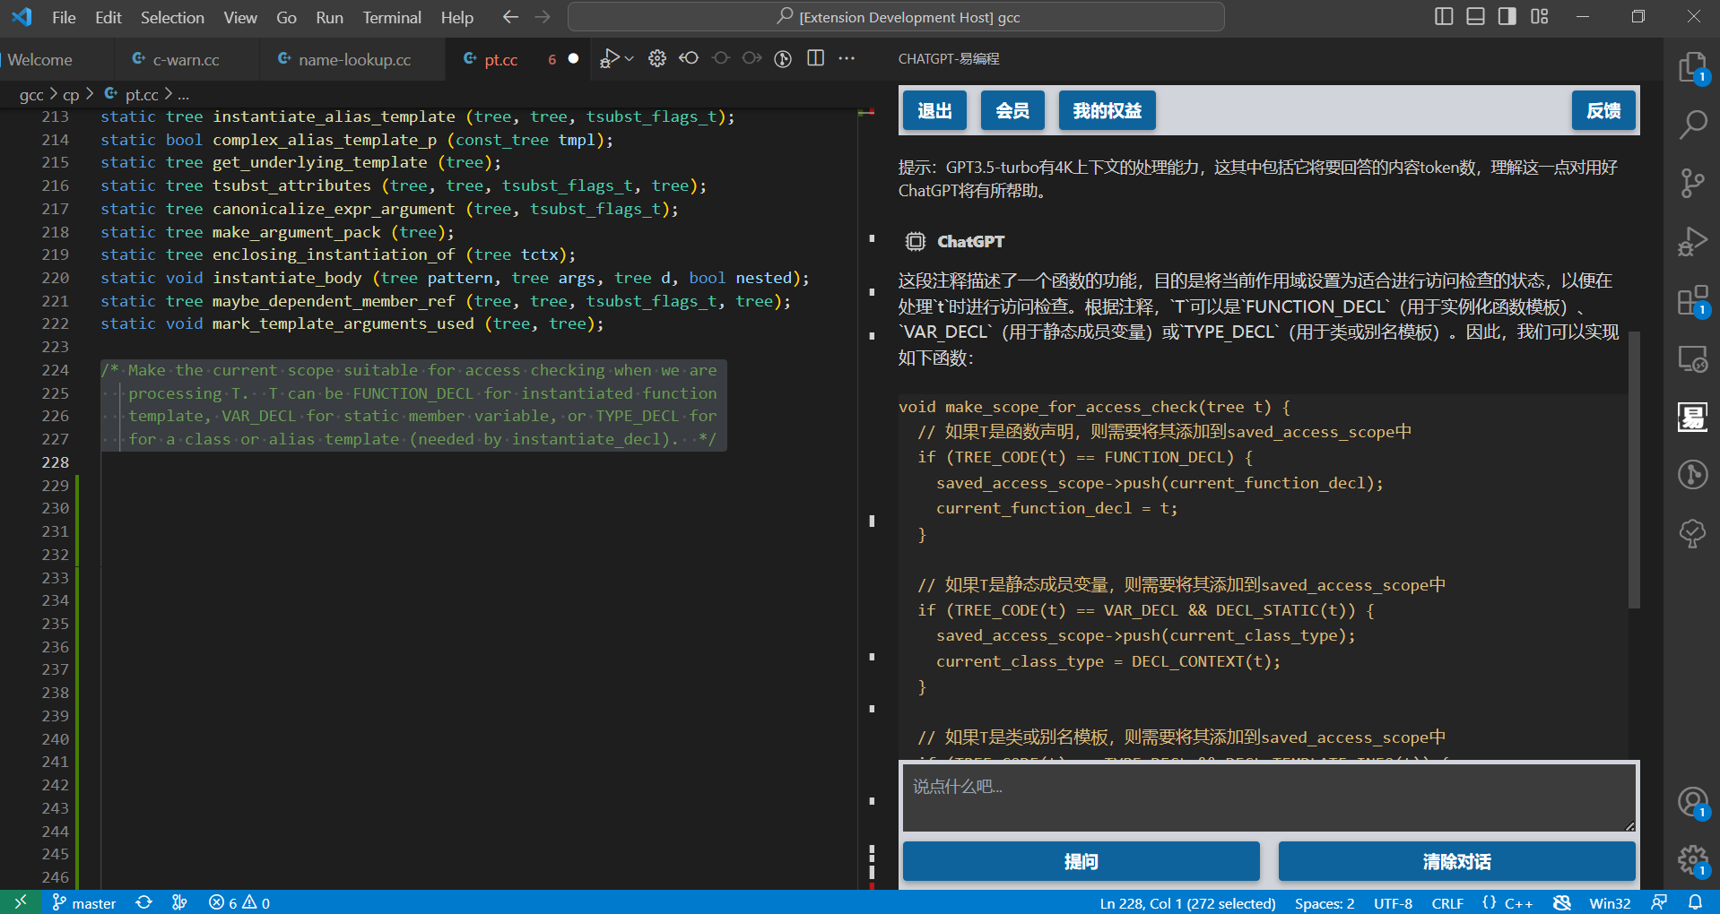Image resolution: width=1720 pixels, height=914 pixels.
Task: Open the Terminal menu
Action: (392, 17)
